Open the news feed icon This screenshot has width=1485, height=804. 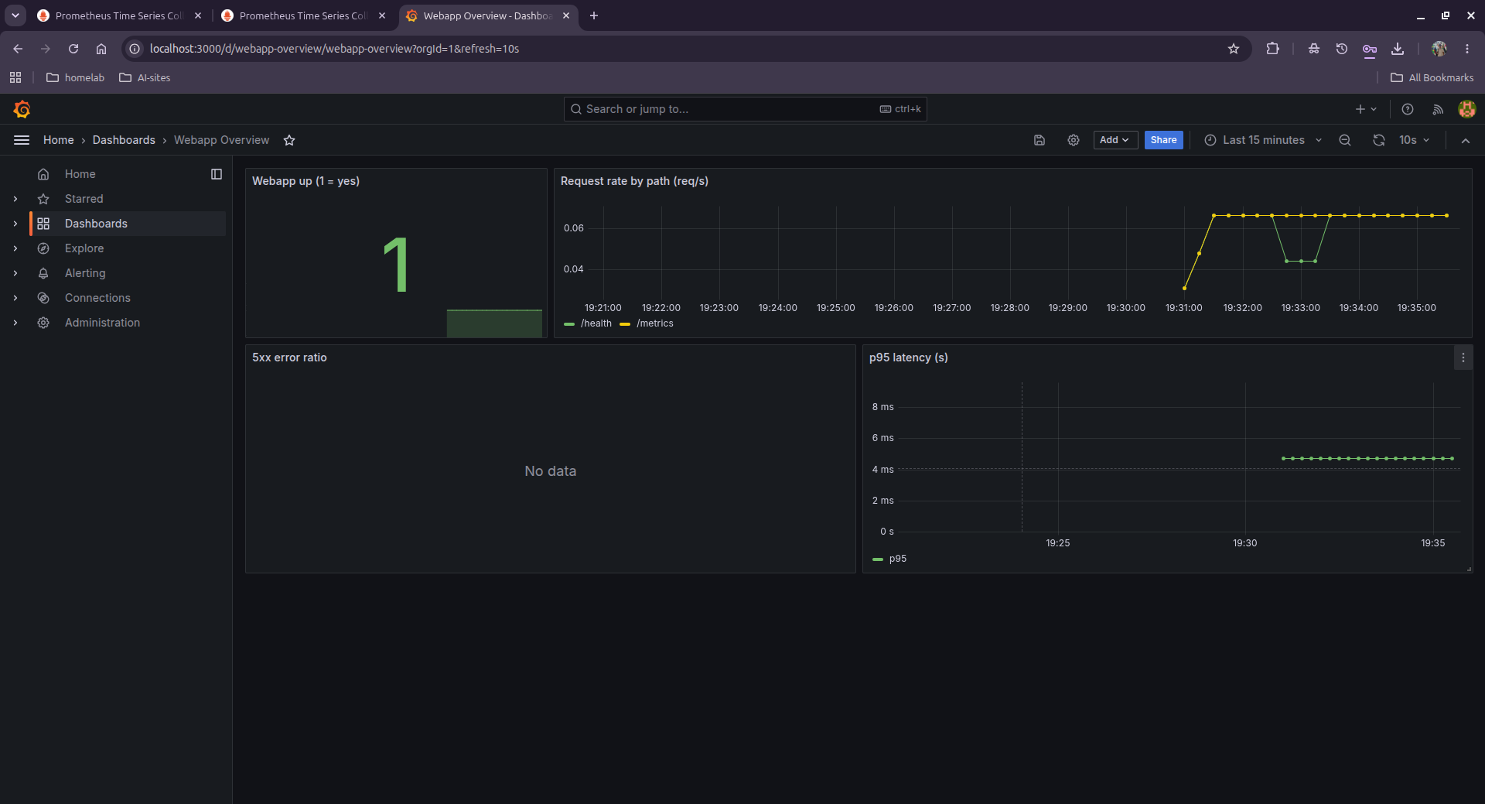[1438, 109]
